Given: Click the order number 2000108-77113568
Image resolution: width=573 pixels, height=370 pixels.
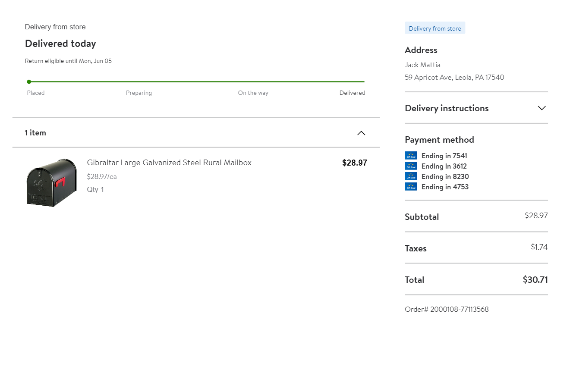Looking at the screenshot, I should (447, 309).
